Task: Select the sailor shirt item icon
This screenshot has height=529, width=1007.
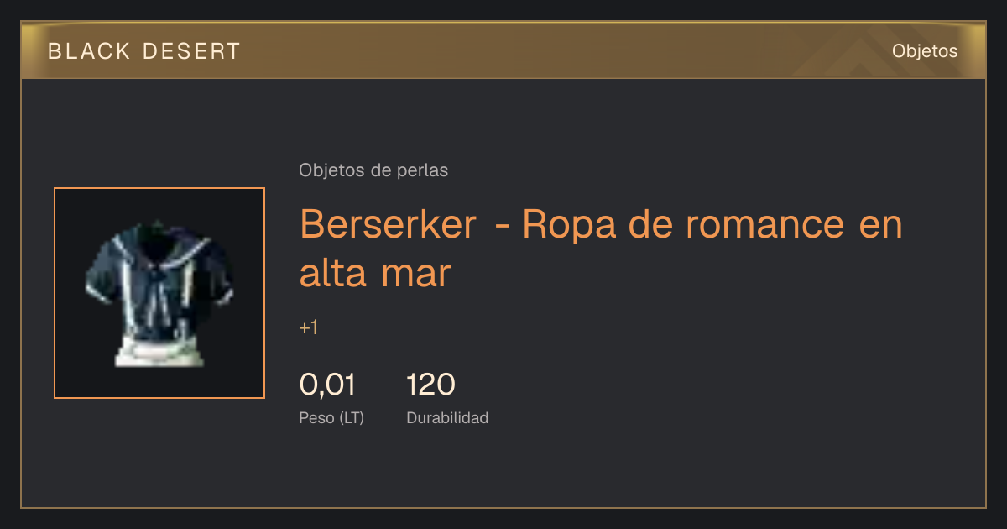Action: click(x=159, y=293)
